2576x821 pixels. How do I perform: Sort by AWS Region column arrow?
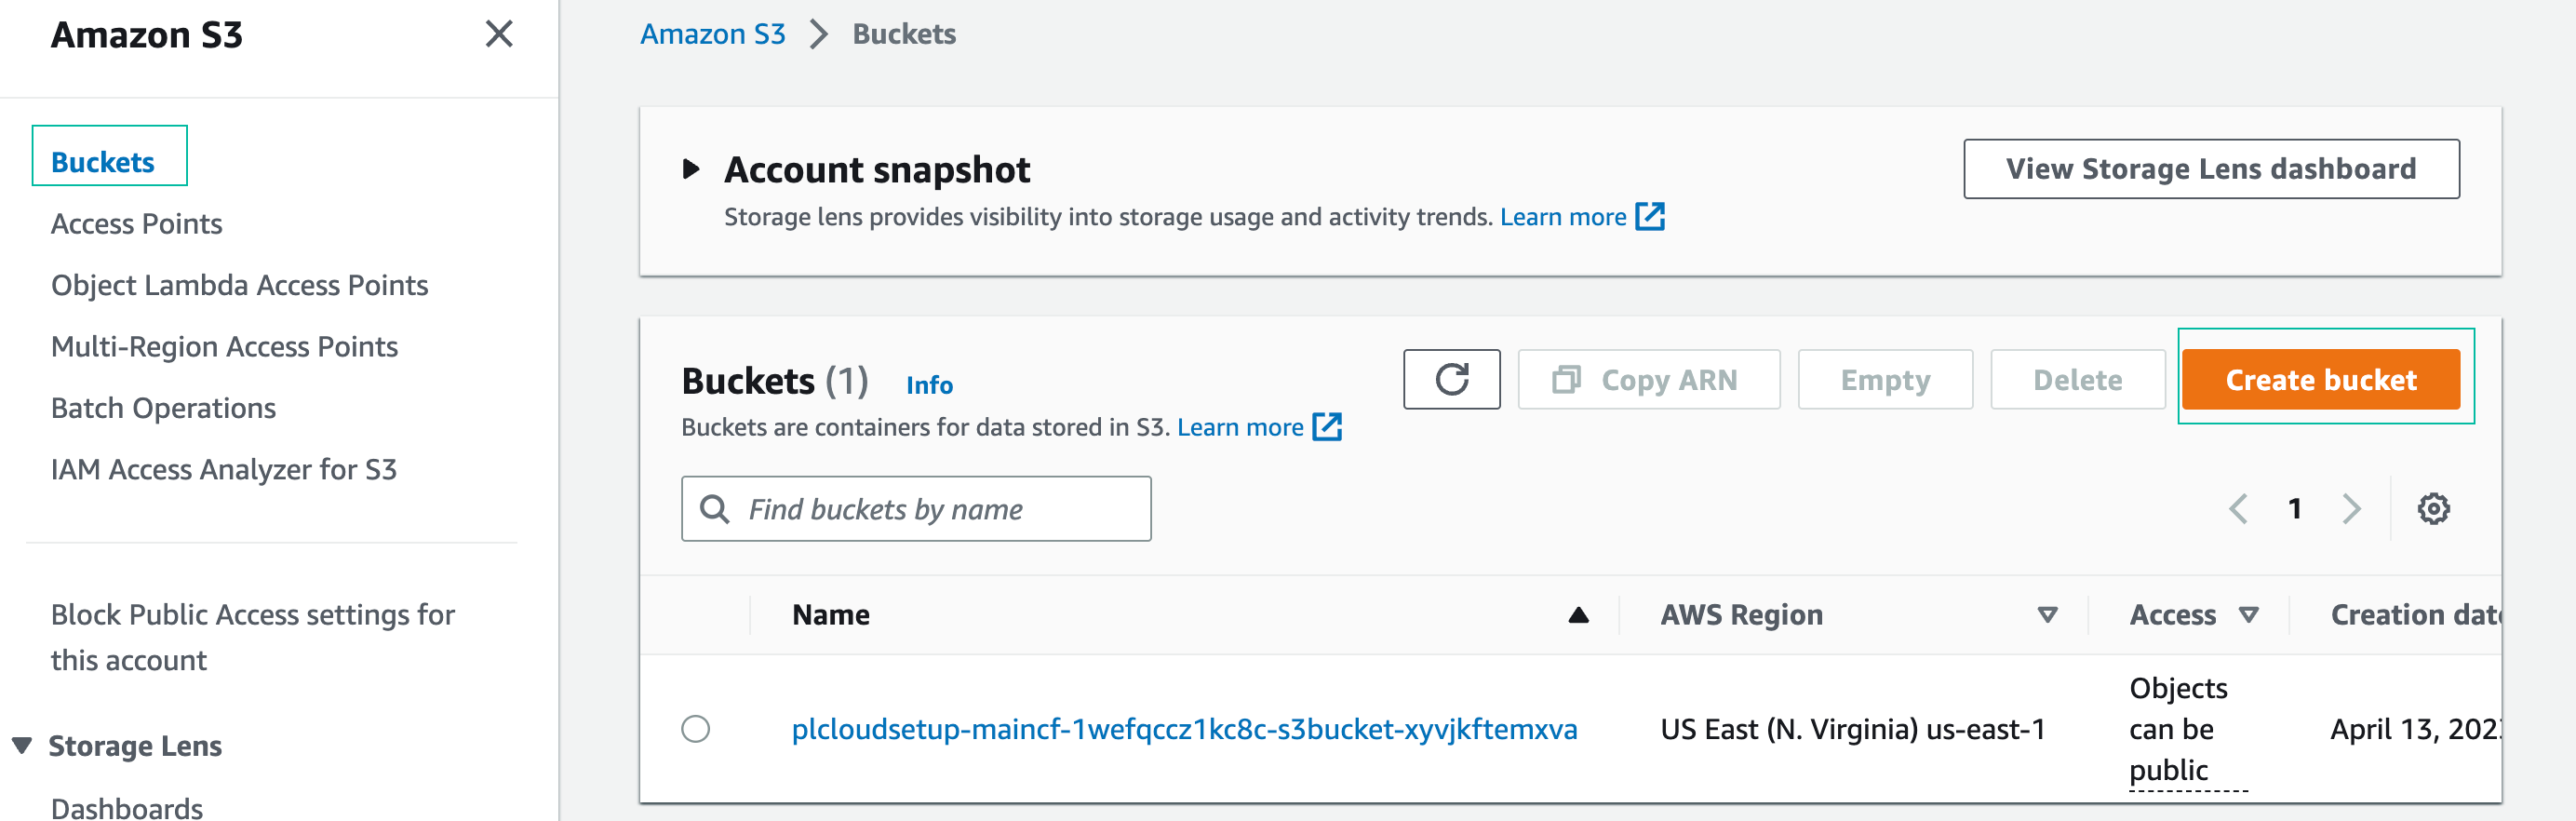tap(2047, 615)
